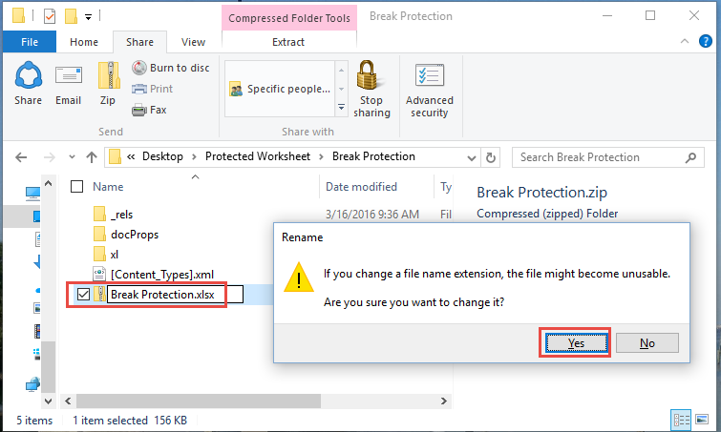Expand the Share with gallery more arrow

[x=341, y=108]
